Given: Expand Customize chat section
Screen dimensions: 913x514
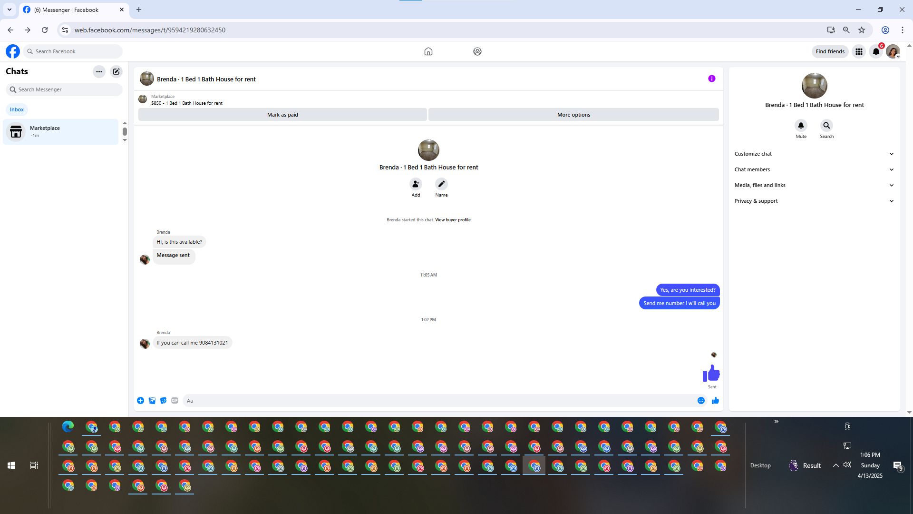Looking at the screenshot, I should click(x=814, y=154).
